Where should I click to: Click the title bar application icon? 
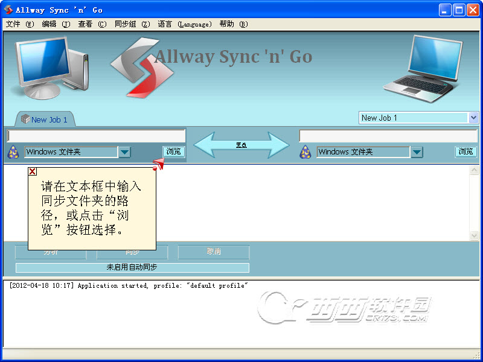(x=8, y=10)
